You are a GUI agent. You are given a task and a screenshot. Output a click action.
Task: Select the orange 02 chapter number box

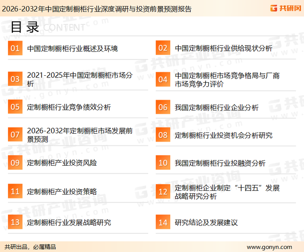[163, 48]
